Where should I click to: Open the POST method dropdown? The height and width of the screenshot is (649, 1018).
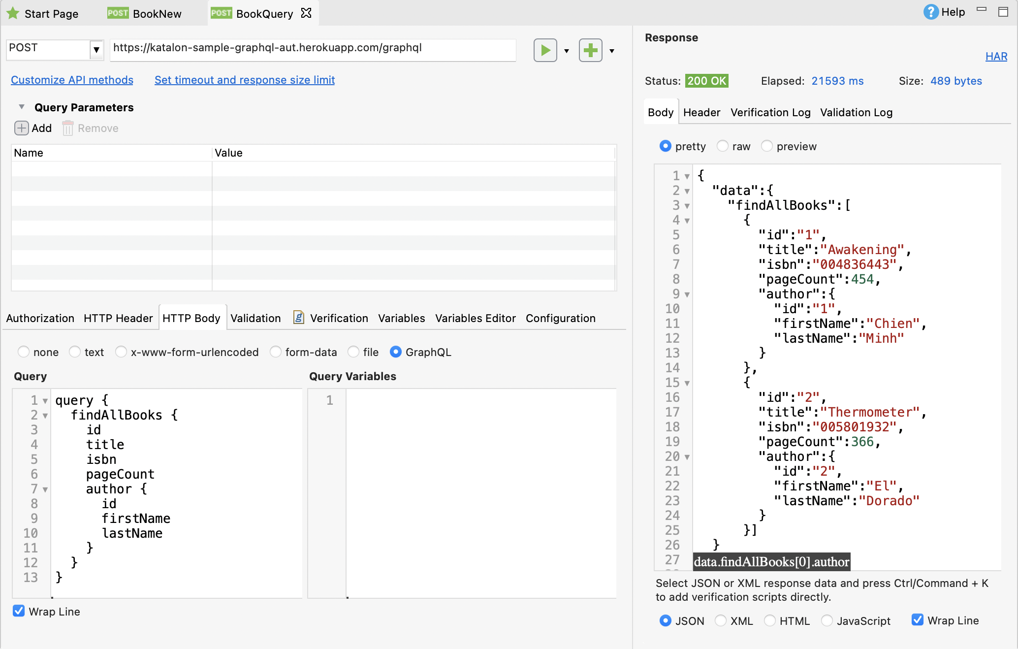pos(96,49)
